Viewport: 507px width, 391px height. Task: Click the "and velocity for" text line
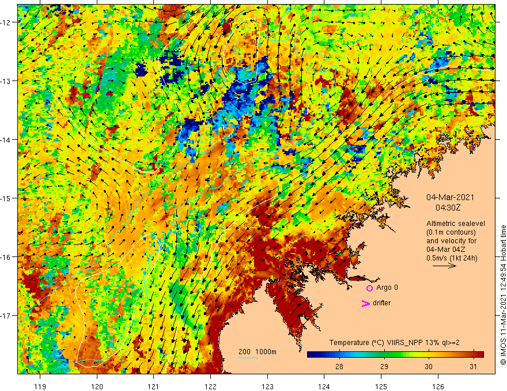point(451,241)
